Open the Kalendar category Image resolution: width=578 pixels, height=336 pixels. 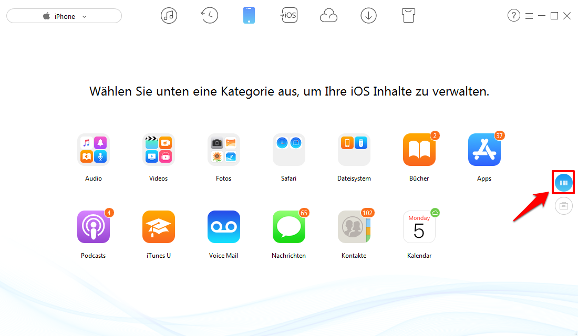tap(419, 227)
